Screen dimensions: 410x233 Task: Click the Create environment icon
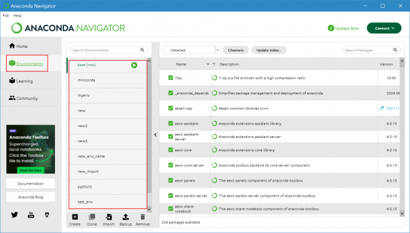[x=75, y=217]
